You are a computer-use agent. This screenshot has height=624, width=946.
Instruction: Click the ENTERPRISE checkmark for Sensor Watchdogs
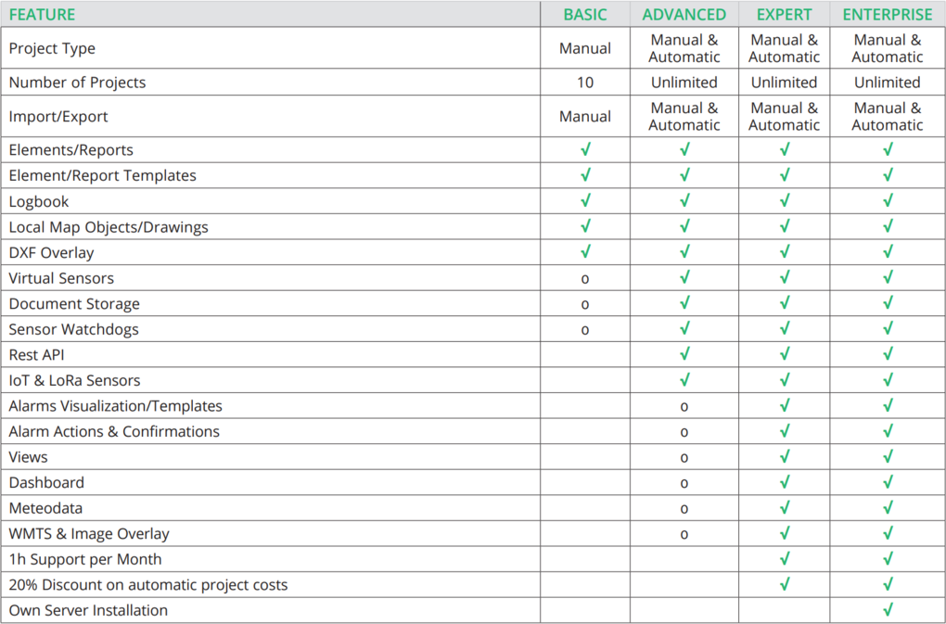(x=888, y=328)
